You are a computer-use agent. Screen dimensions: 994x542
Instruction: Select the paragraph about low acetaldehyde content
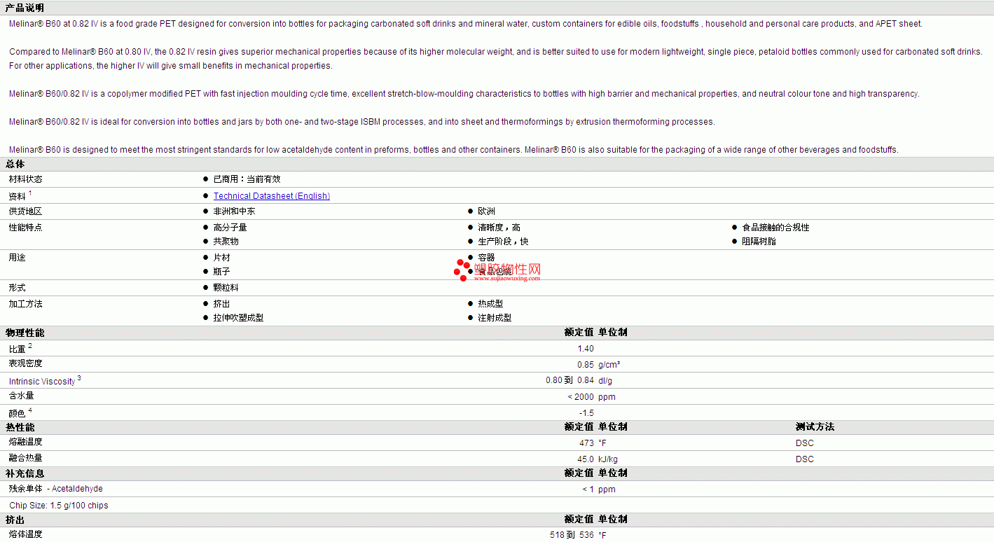click(454, 150)
